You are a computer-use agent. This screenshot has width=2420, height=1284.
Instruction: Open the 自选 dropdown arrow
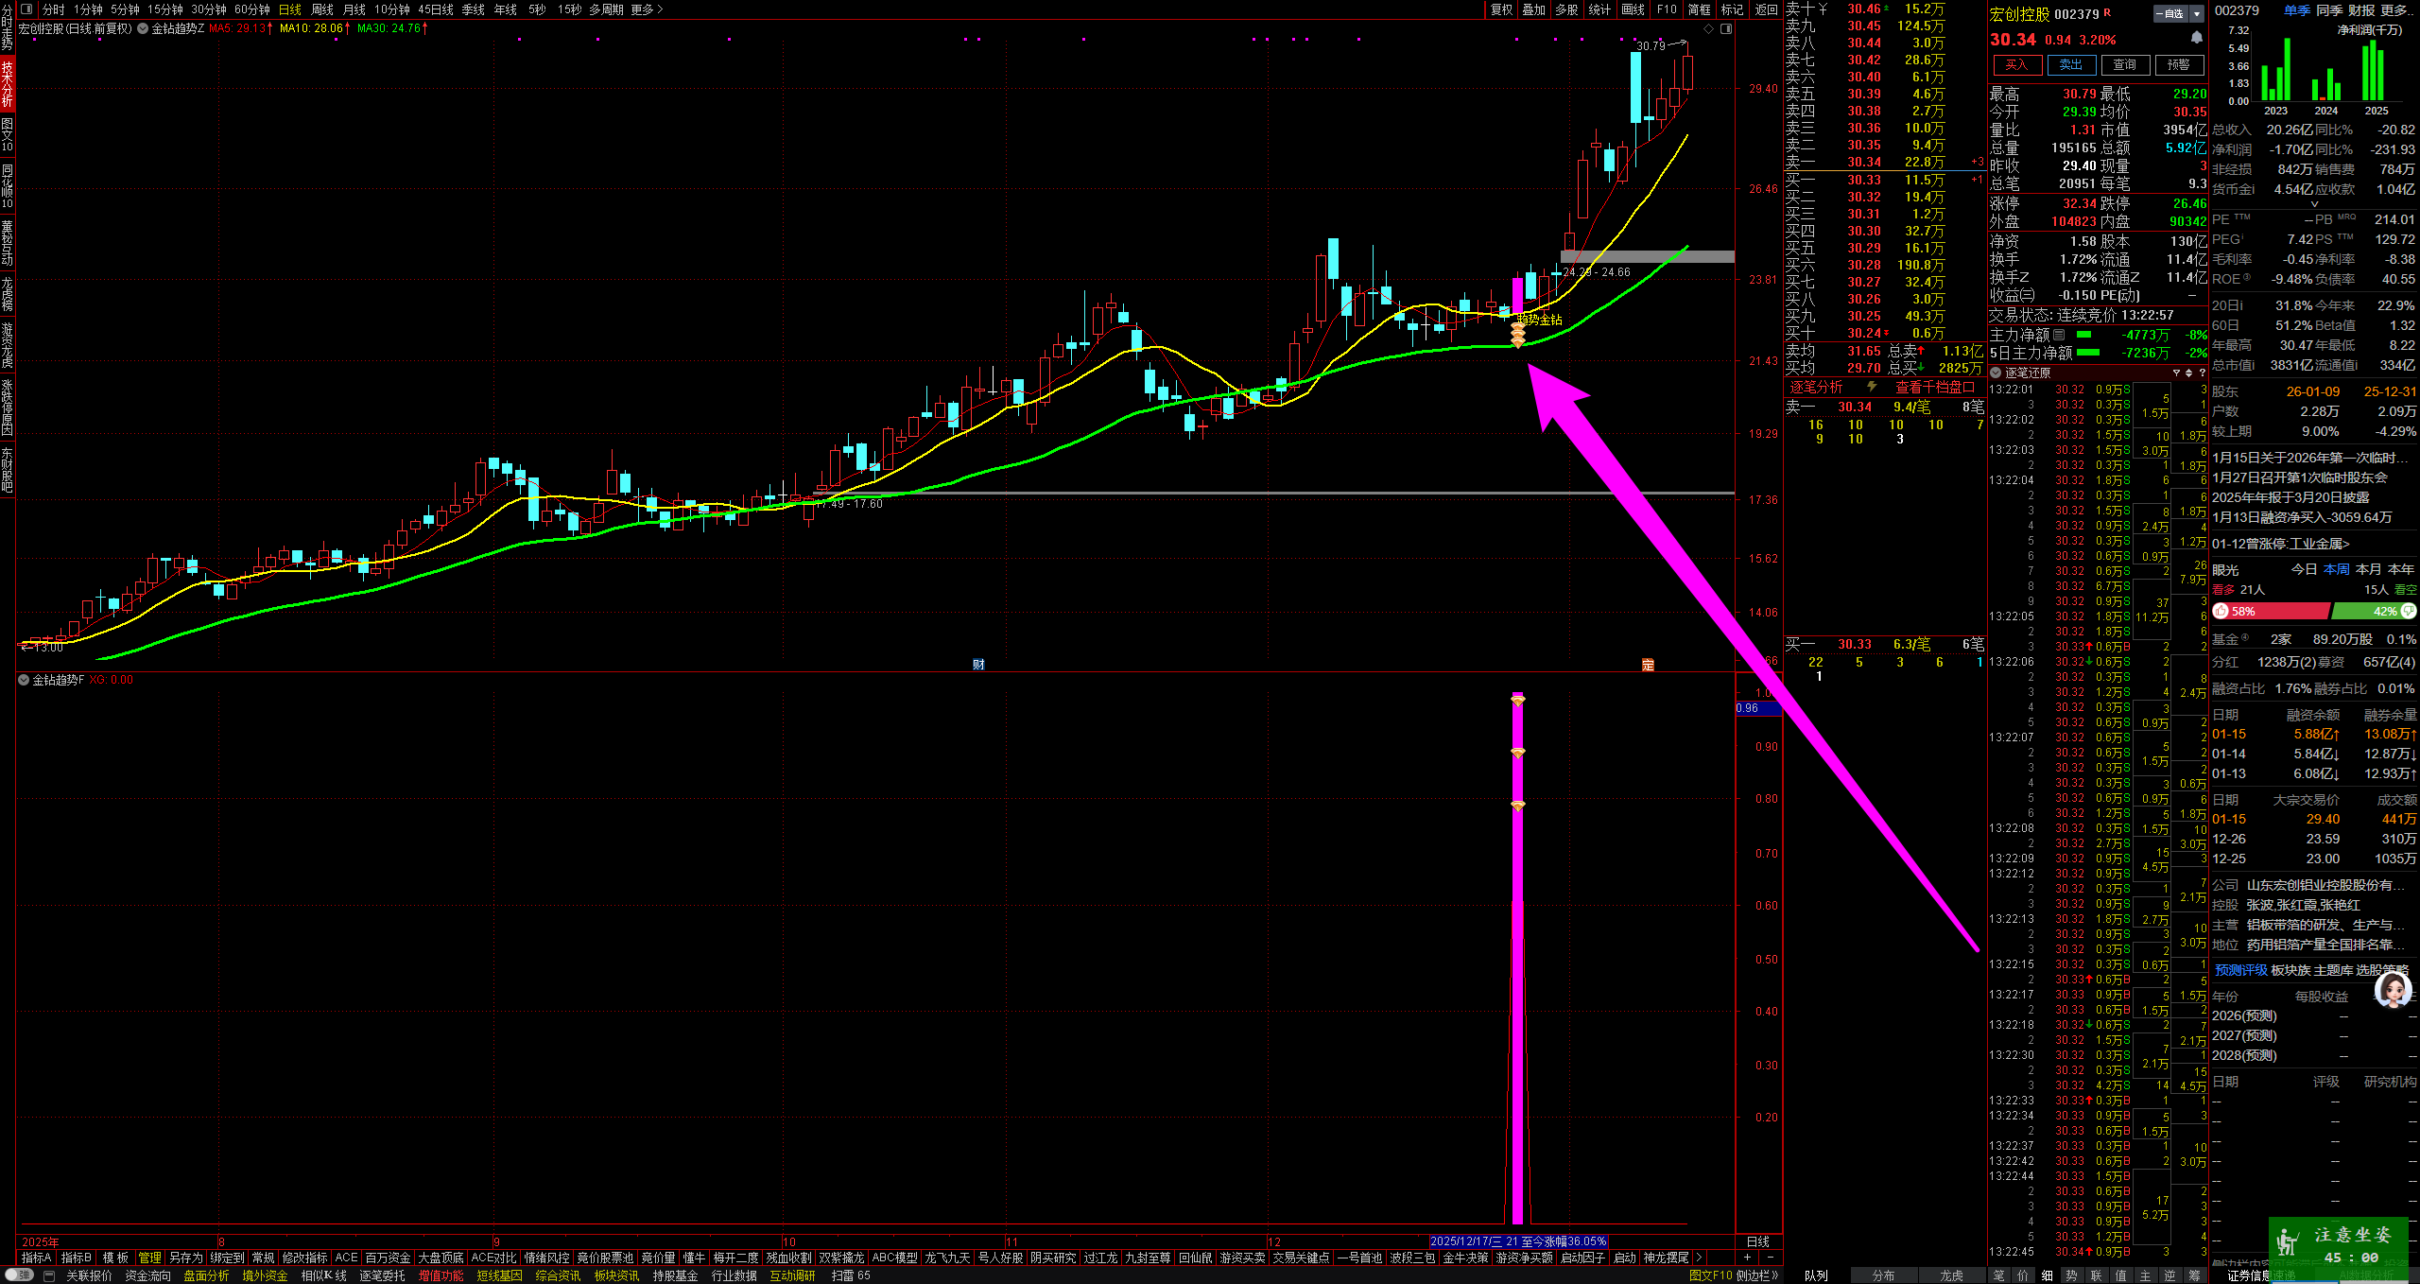[x=2197, y=13]
